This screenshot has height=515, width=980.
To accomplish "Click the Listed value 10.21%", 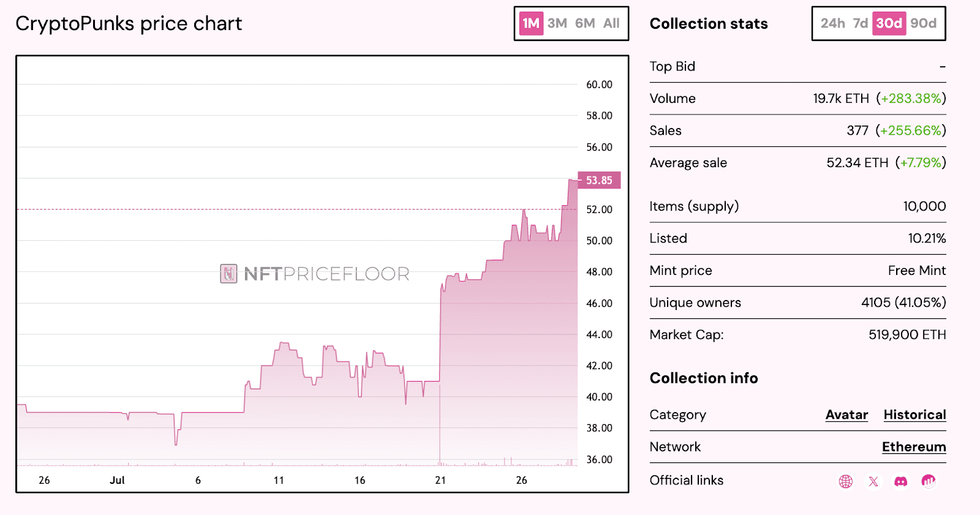I will (927, 238).
